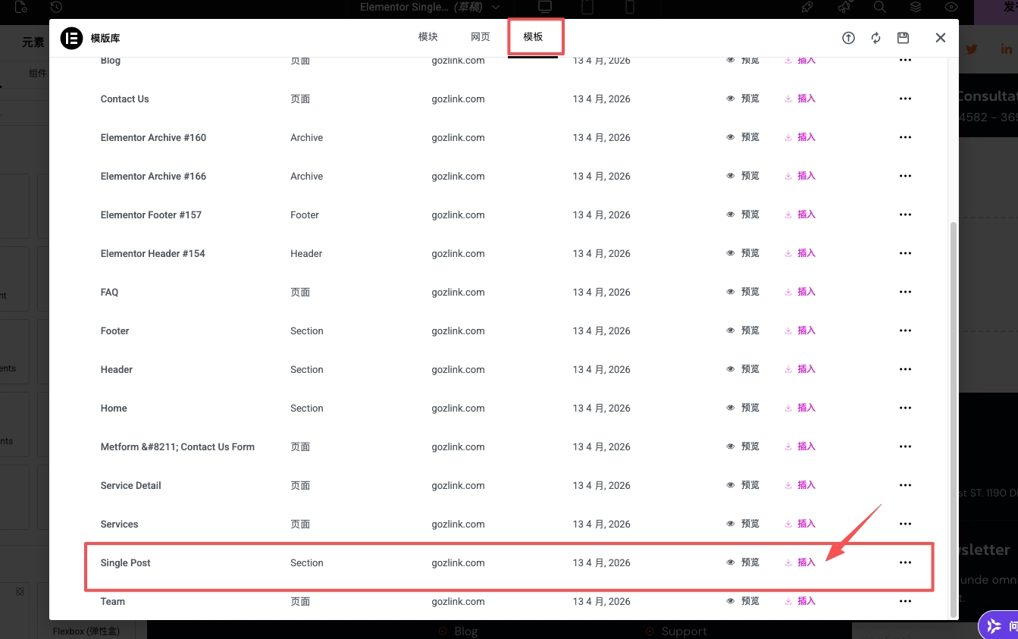This screenshot has width=1018, height=639.
Task: Preview the FAQ template
Action: (743, 292)
